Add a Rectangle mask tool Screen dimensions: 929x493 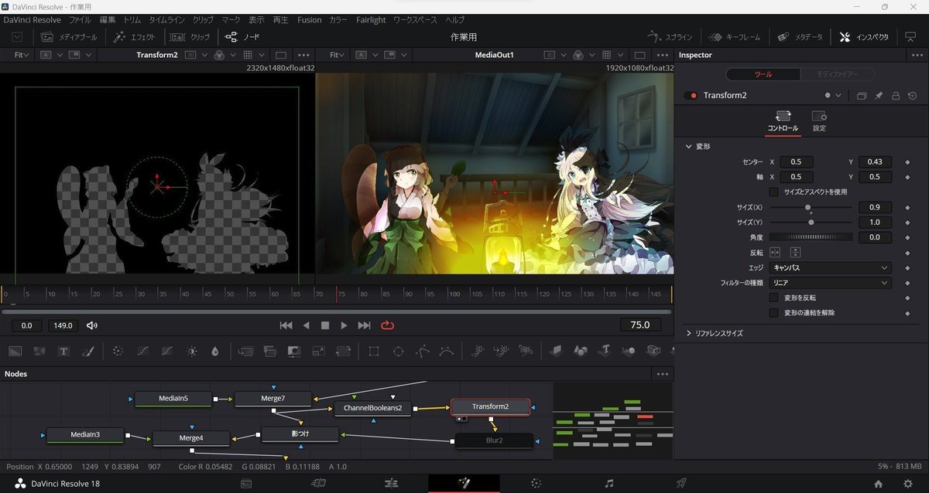[374, 351]
